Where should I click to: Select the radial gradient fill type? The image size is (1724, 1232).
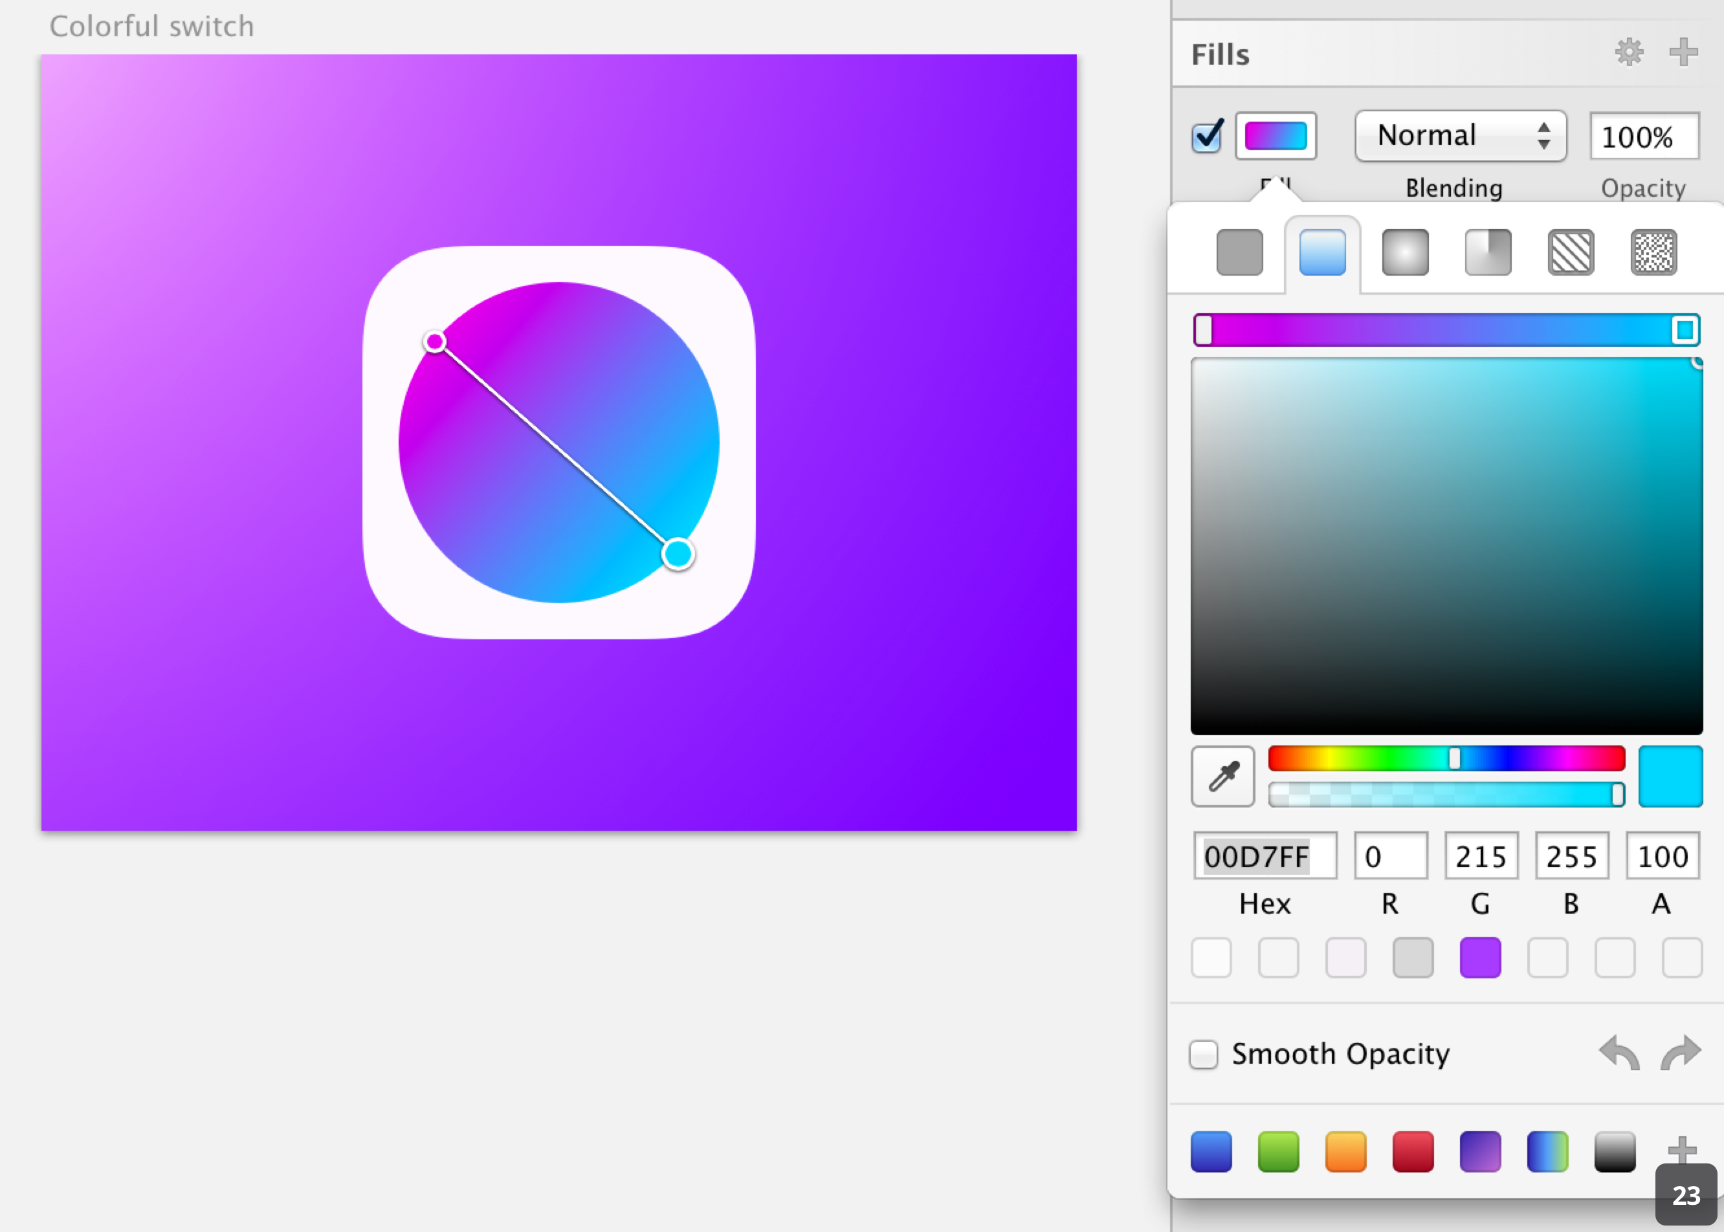point(1404,252)
